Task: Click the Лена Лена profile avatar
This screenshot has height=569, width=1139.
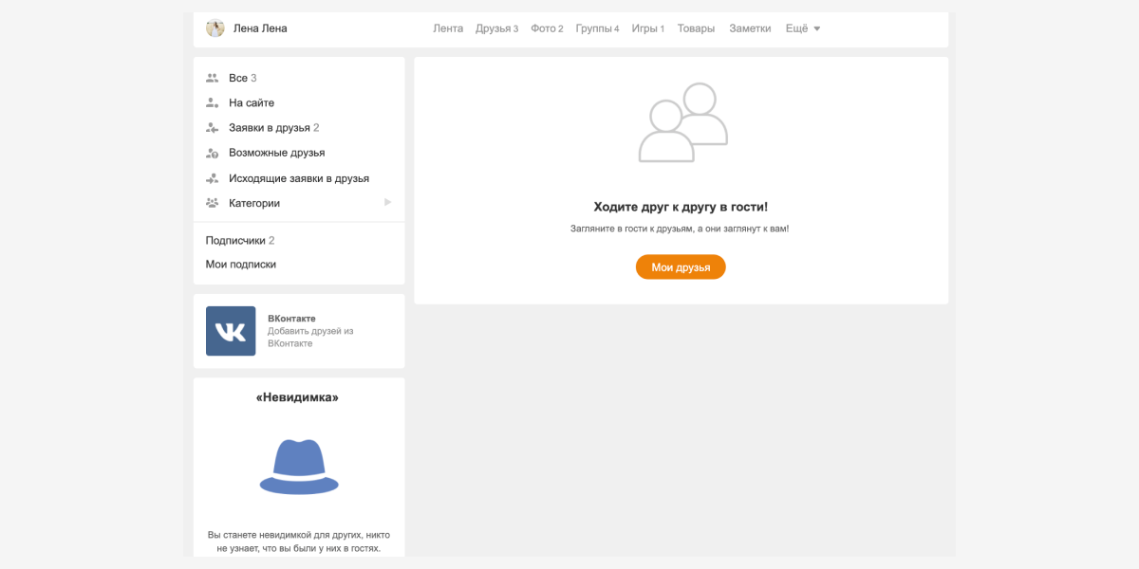Action: (x=215, y=28)
